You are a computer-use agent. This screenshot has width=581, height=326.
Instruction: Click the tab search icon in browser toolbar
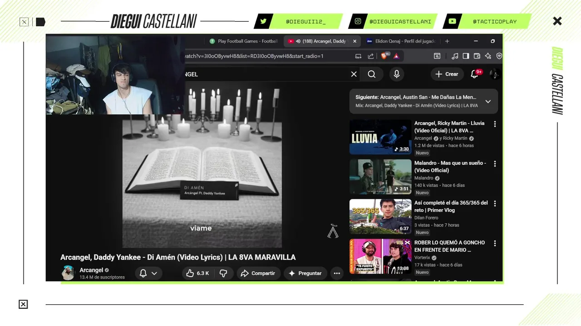437,56
